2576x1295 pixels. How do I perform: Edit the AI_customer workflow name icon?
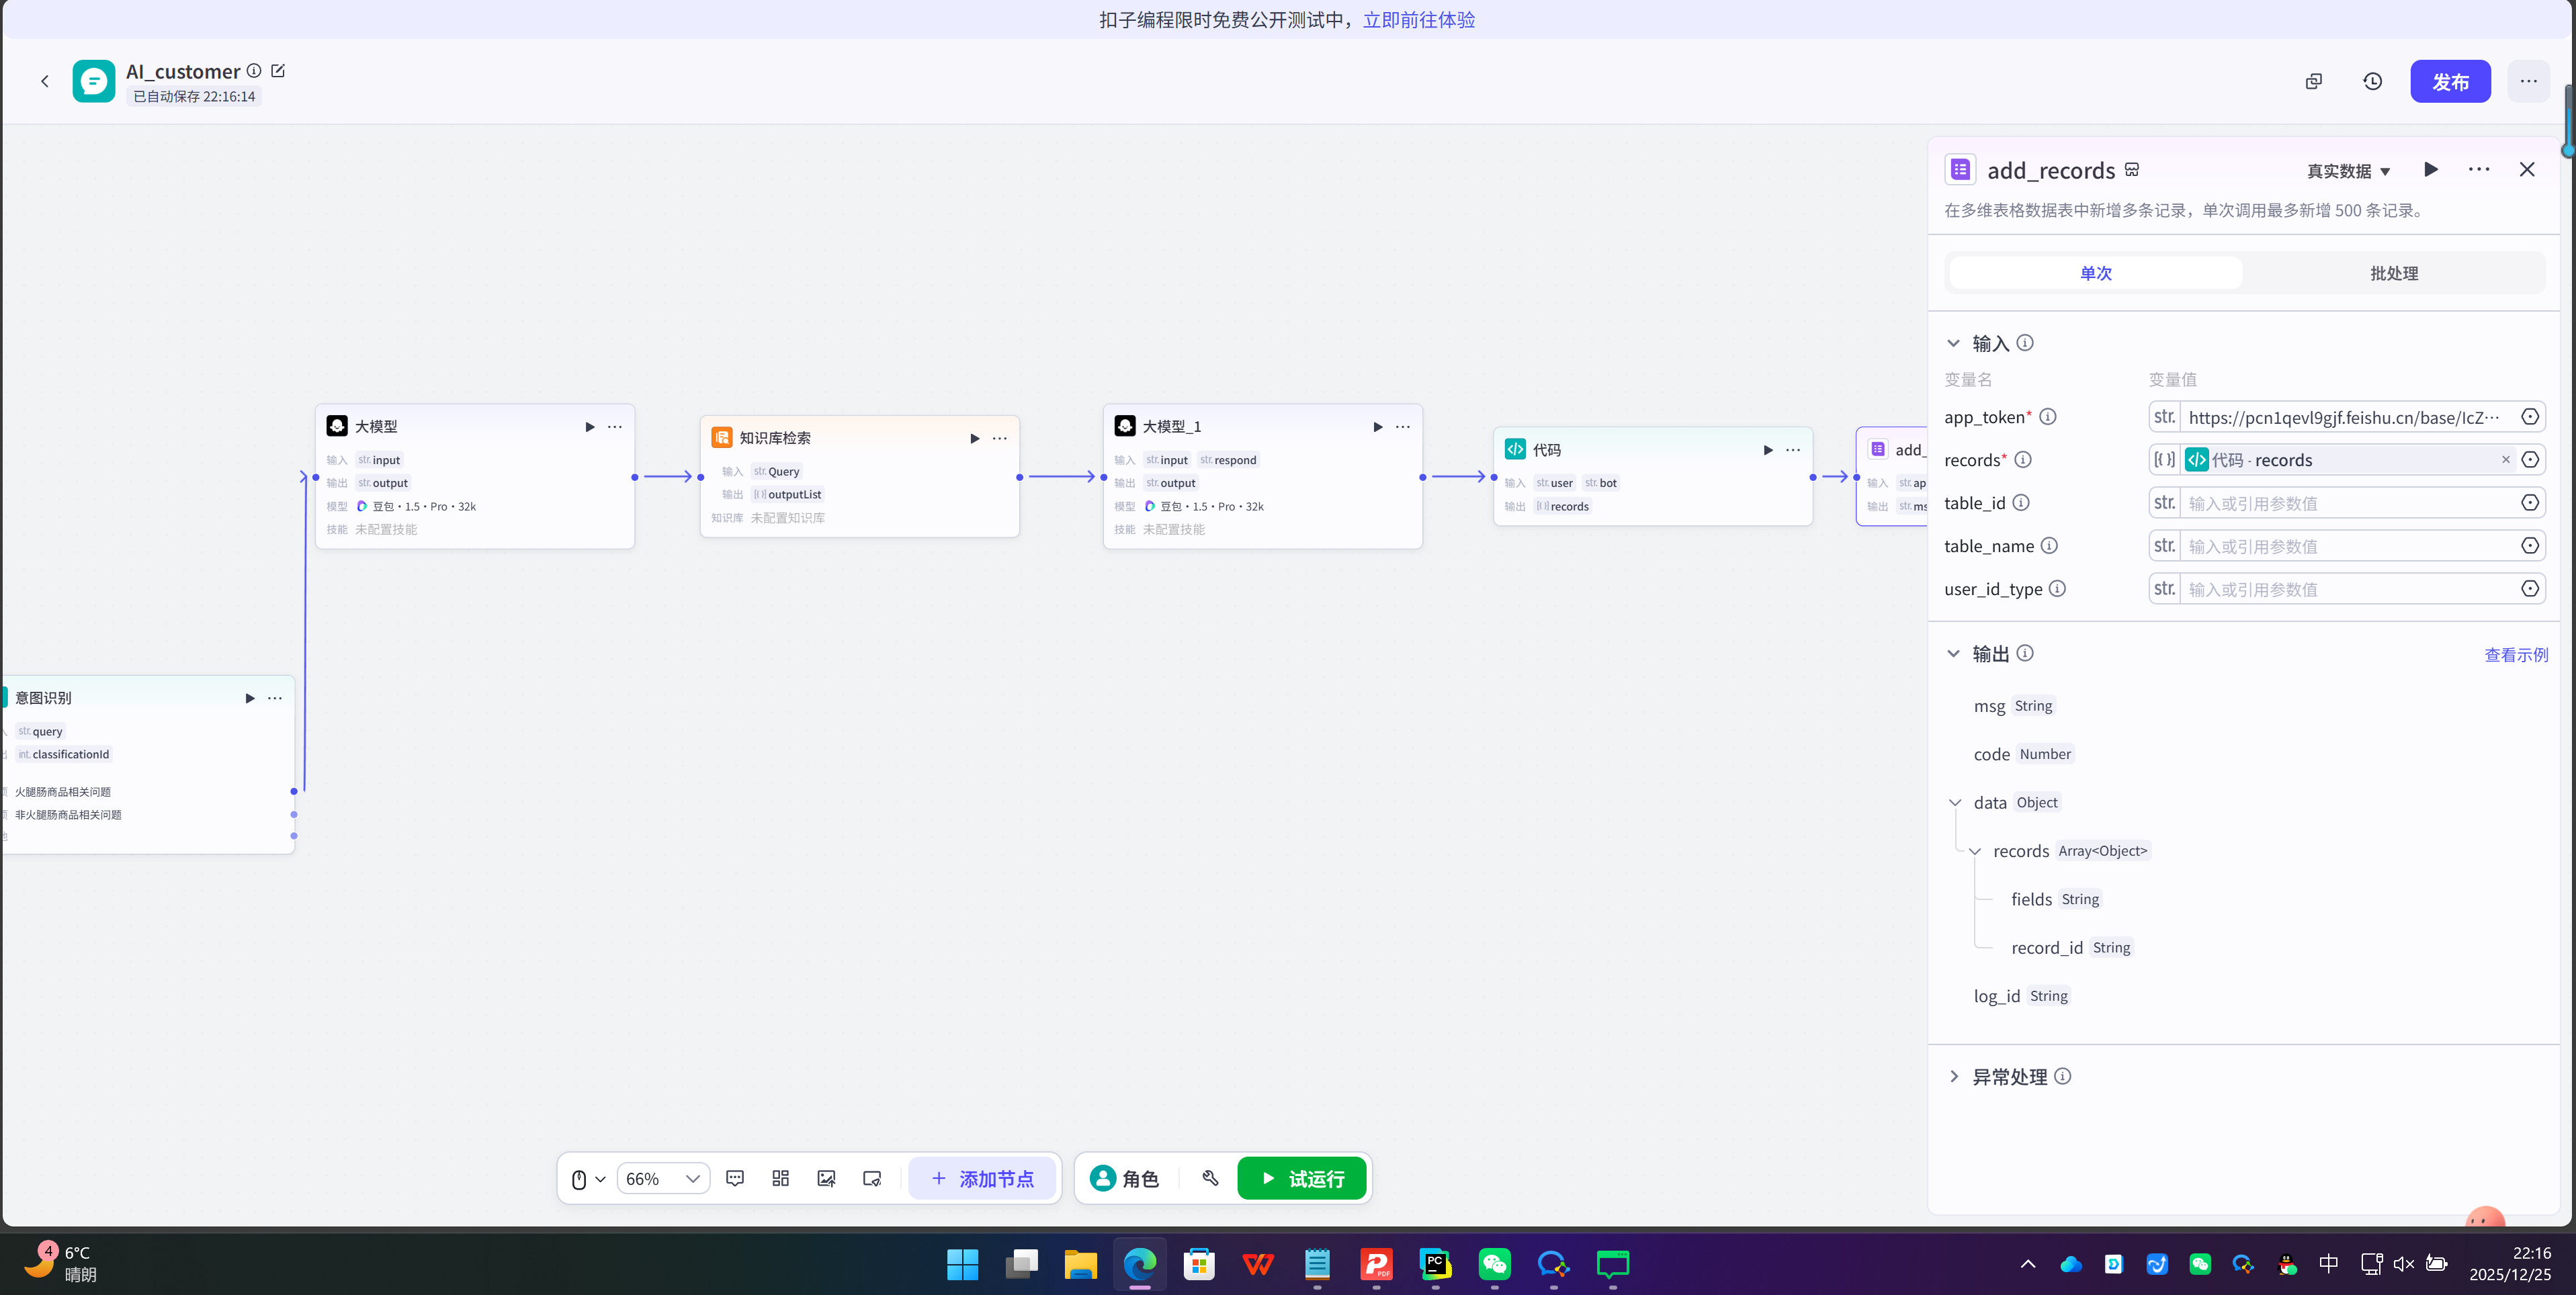click(x=278, y=71)
